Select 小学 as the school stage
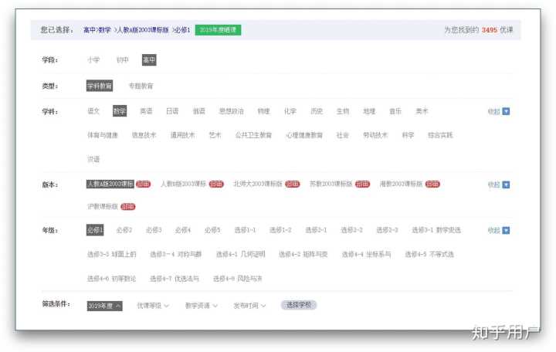The height and width of the screenshot is (352, 556). pyautogui.click(x=93, y=59)
